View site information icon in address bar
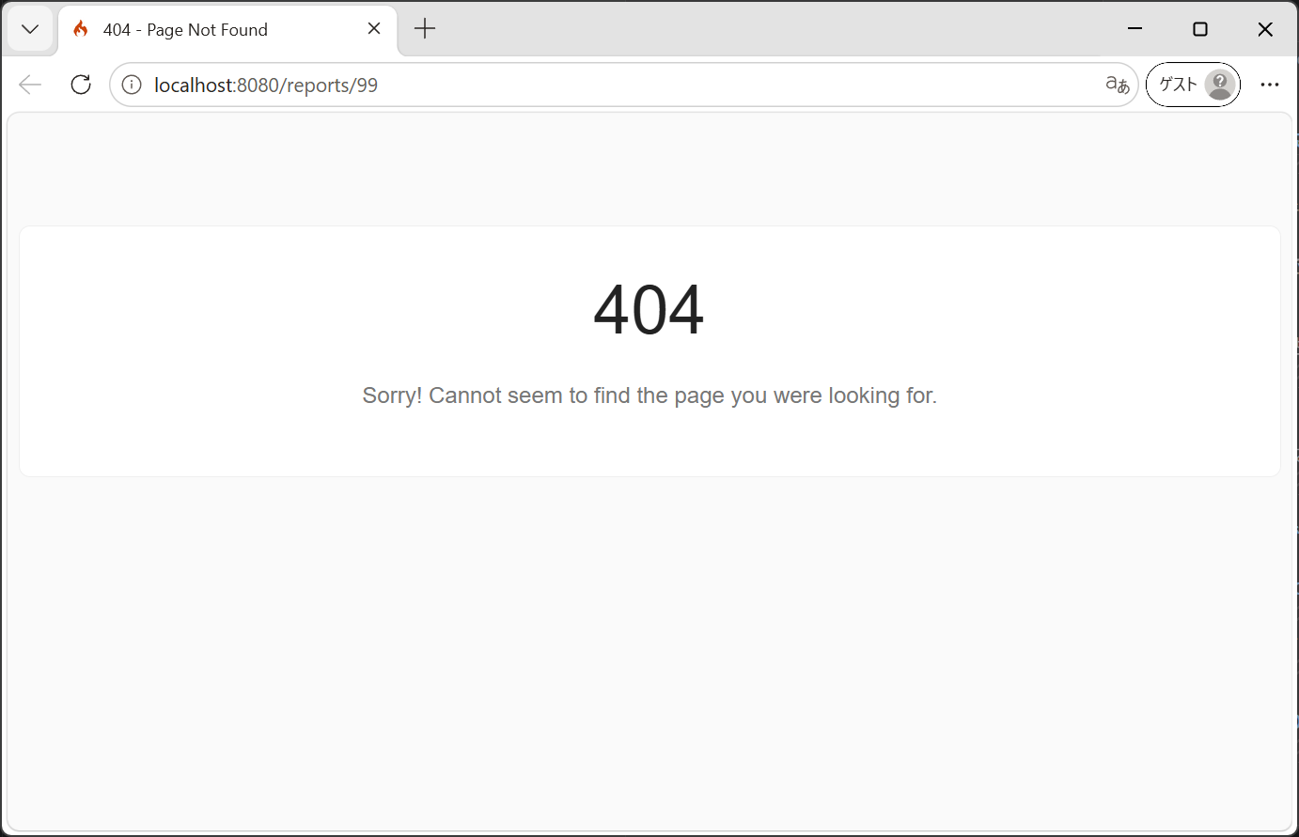Viewport: 1299px width, 837px height. [x=132, y=85]
